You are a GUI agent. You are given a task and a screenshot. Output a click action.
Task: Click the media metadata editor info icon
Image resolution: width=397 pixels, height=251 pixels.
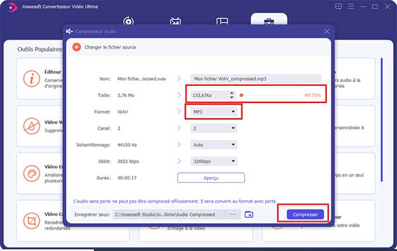click(31, 79)
